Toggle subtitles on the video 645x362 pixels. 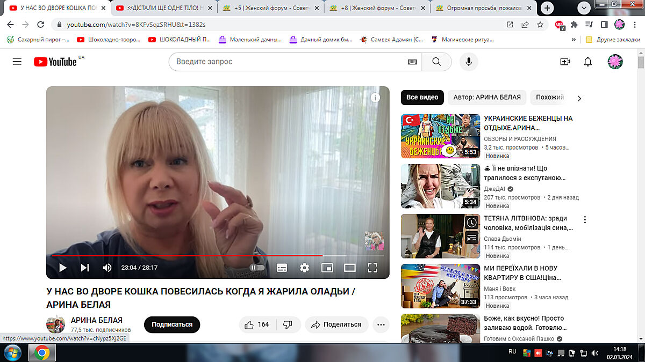pos(282,268)
